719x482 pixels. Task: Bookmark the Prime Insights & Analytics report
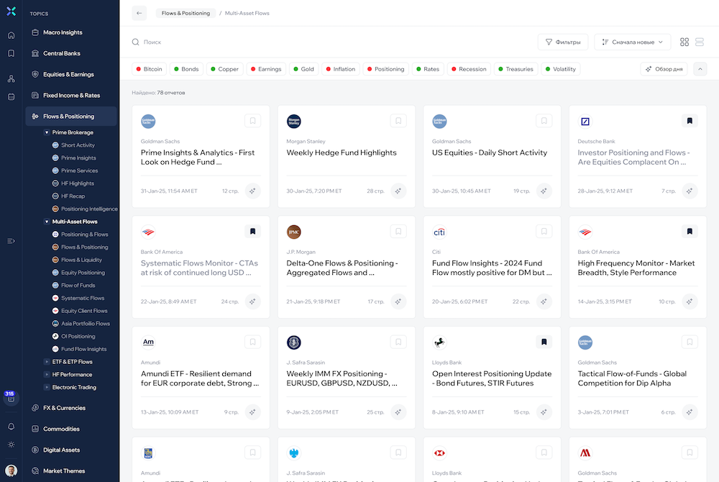[252, 122]
